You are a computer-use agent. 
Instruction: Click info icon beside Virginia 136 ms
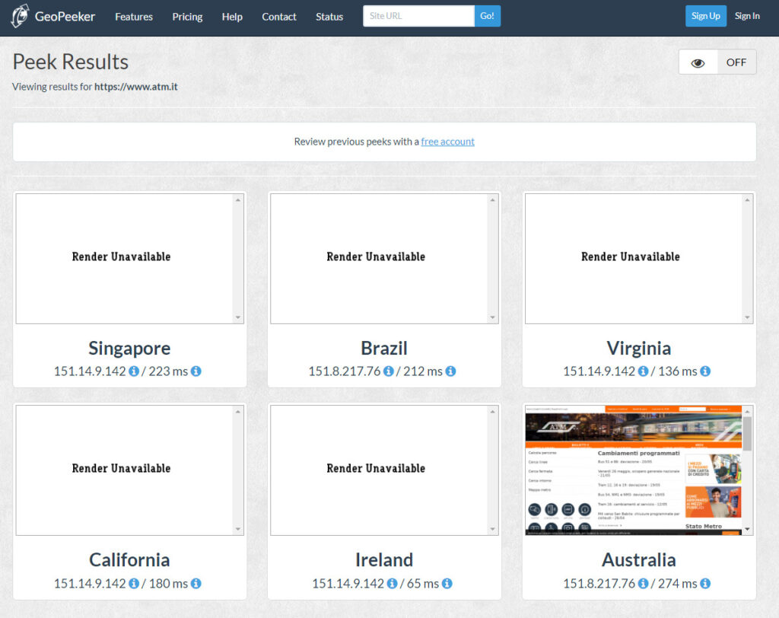point(705,371)
